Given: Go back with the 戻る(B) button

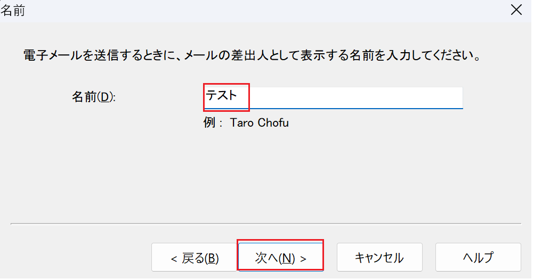Looking at the screenshot, I should 195,258.
